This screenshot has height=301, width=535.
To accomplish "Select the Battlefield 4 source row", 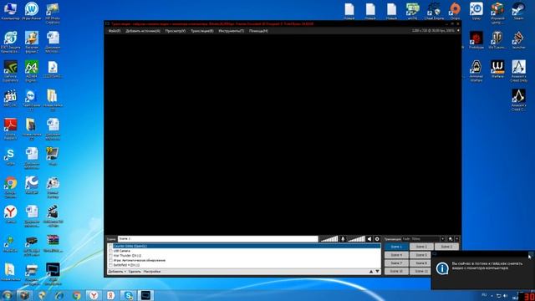I will [x=244, y=265].
